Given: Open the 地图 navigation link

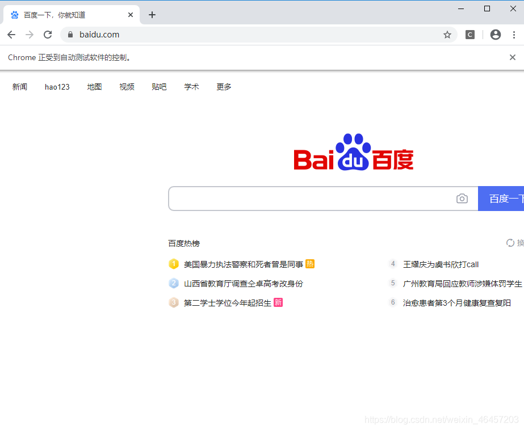Looking at the screenshot, I should tap(94, 87).
